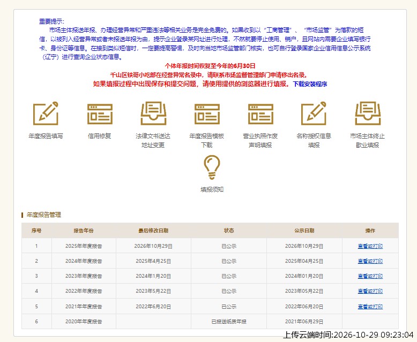Click the 年度报告填写 label
Screen dimensions: 417x342
pyautogui.click(x=46, y=136)
